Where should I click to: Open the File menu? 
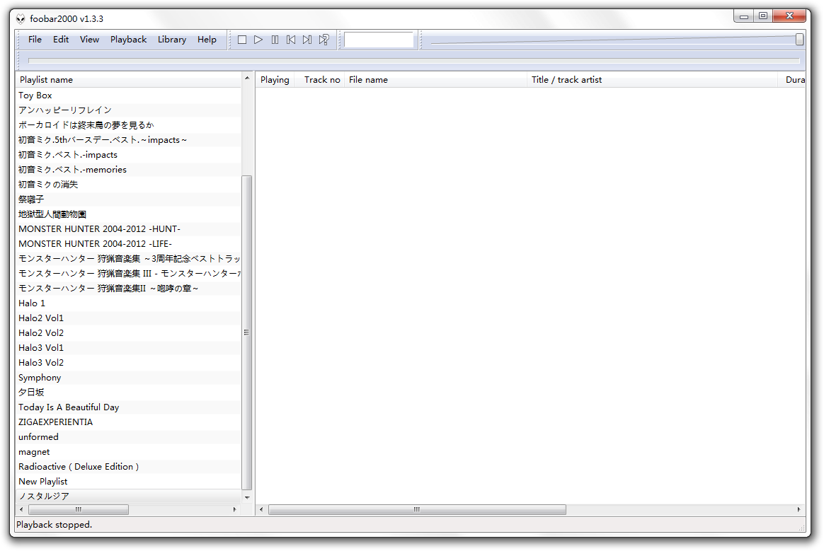35,40
